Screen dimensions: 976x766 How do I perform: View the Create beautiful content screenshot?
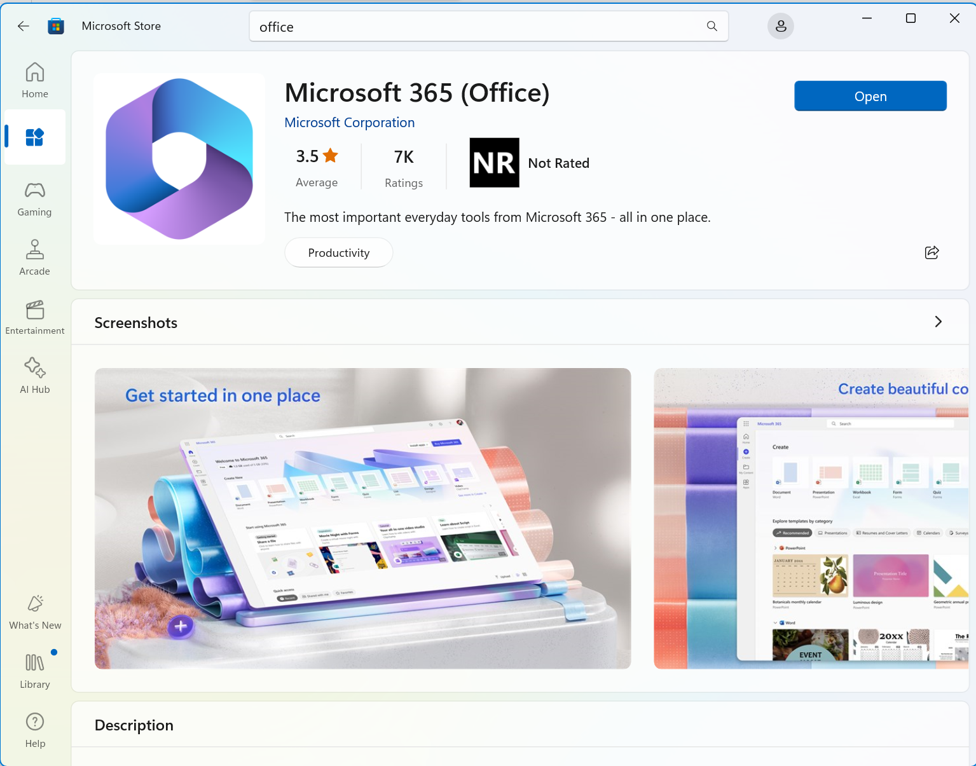pos(811,518)
